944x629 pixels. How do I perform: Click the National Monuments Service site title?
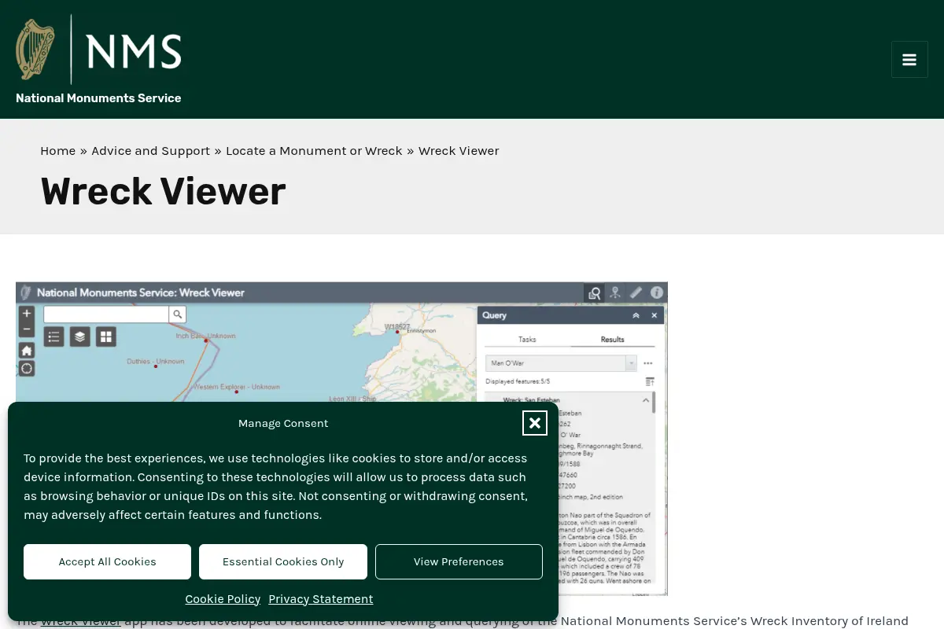98,98
